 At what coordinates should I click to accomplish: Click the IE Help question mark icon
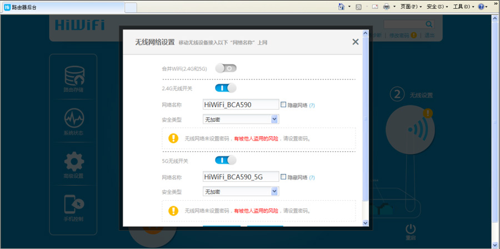481,7
